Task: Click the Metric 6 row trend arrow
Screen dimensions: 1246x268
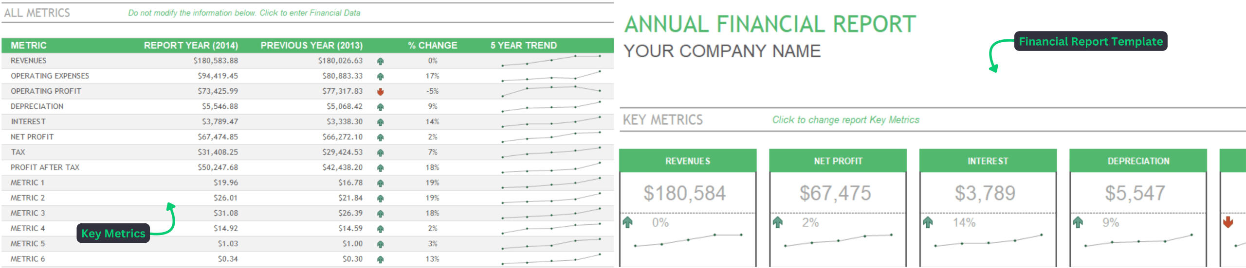Action: [380, 259]
